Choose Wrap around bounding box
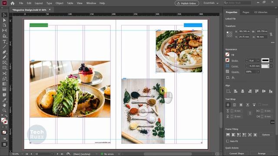This screenshot has height=156, width=278. pos(235,105)
